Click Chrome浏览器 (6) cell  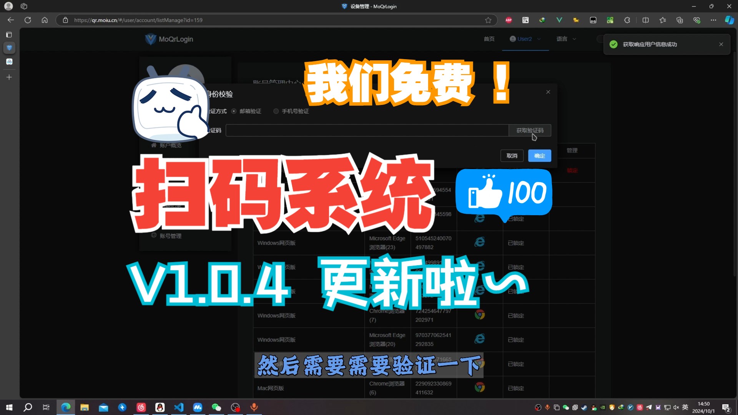tap(387, 388)
